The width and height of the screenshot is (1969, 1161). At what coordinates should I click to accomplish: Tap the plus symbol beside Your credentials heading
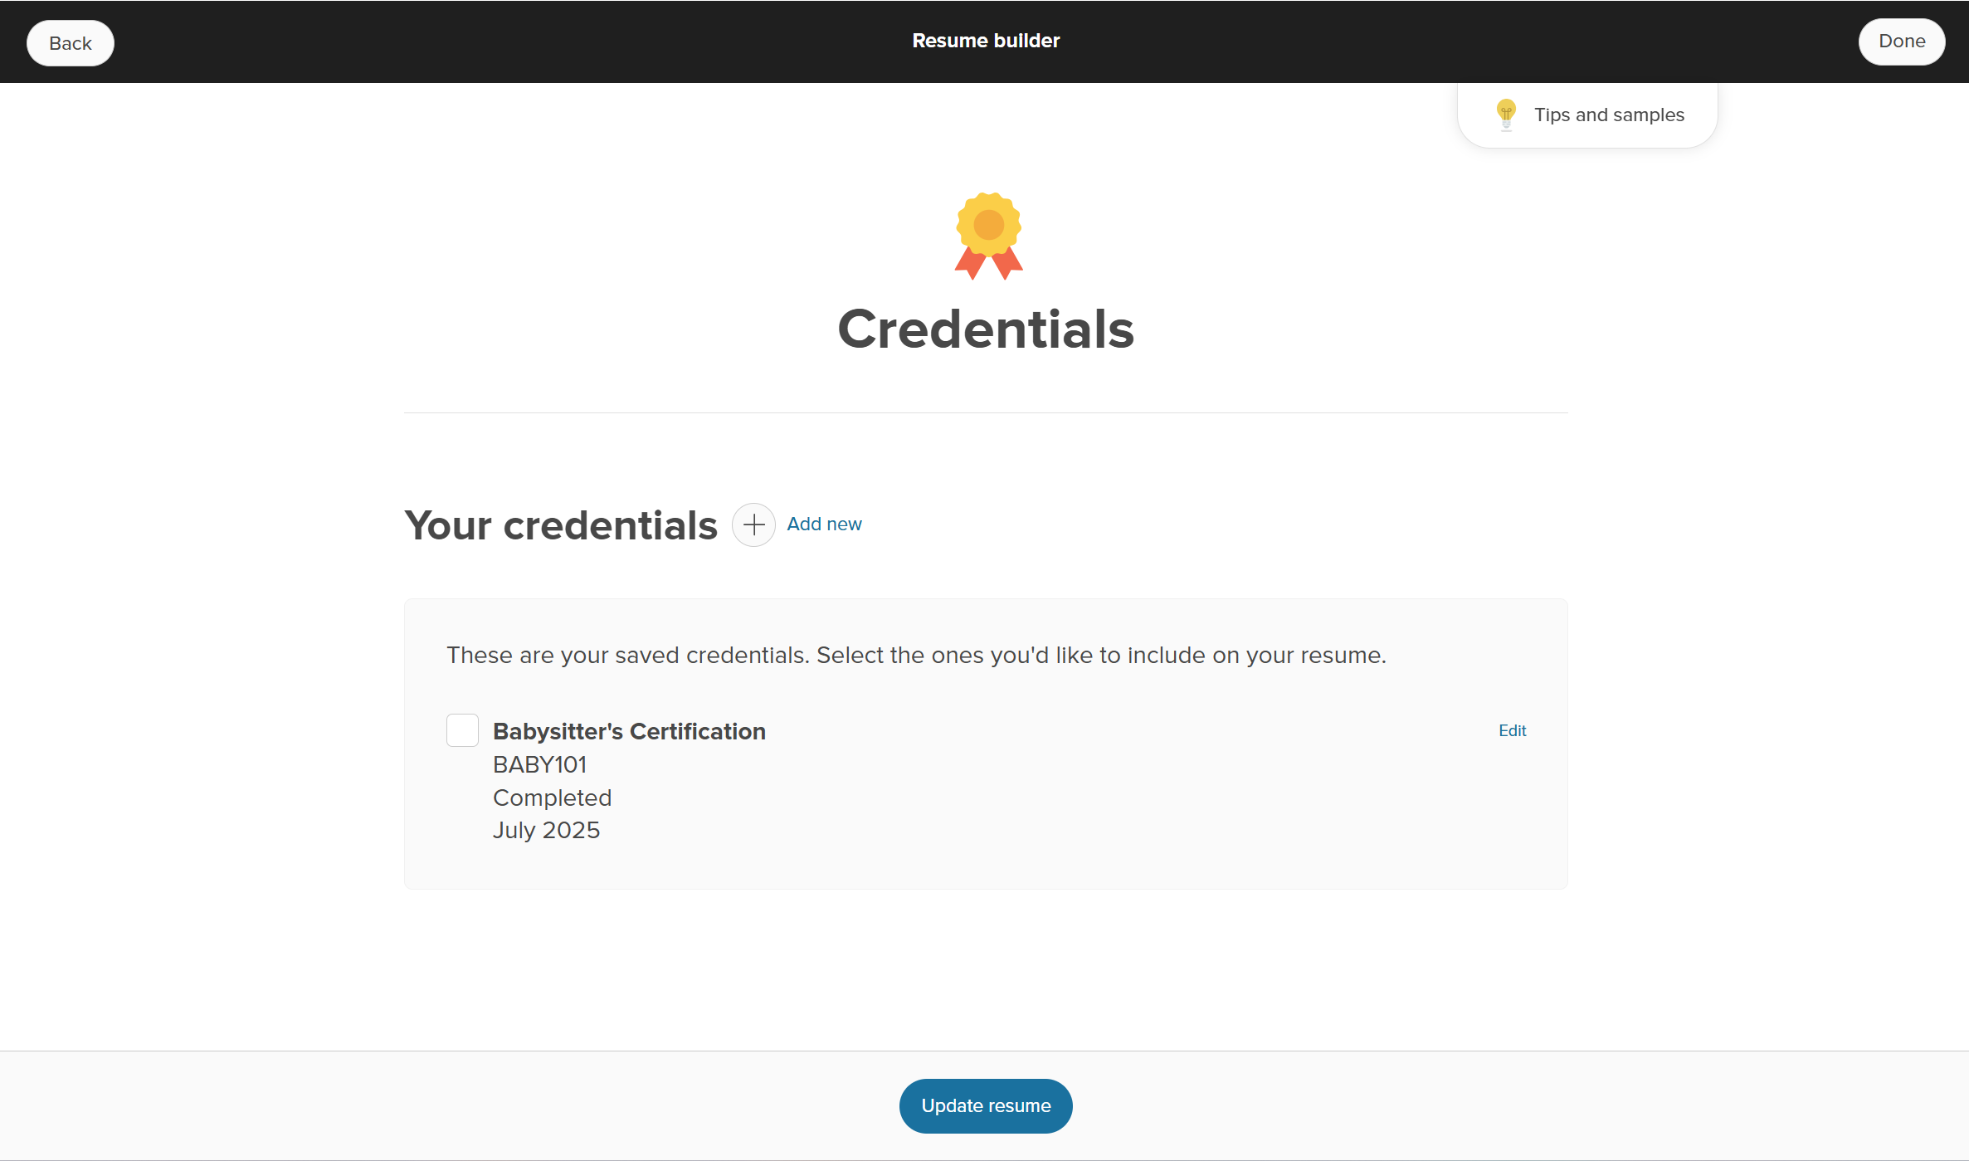point(753,524)
